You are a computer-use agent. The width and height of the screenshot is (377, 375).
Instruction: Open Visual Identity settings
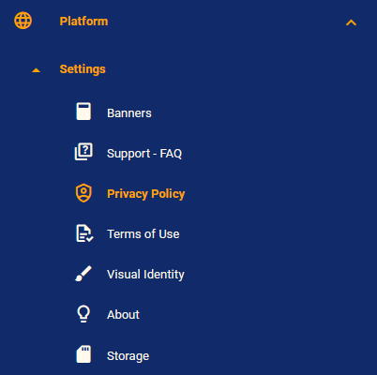(x=145, y=275)
